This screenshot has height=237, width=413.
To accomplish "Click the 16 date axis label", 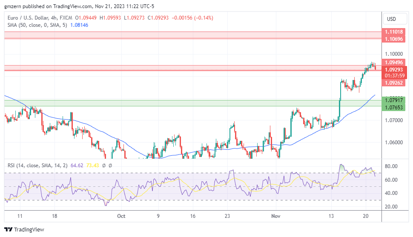I will tap(193, 216).
